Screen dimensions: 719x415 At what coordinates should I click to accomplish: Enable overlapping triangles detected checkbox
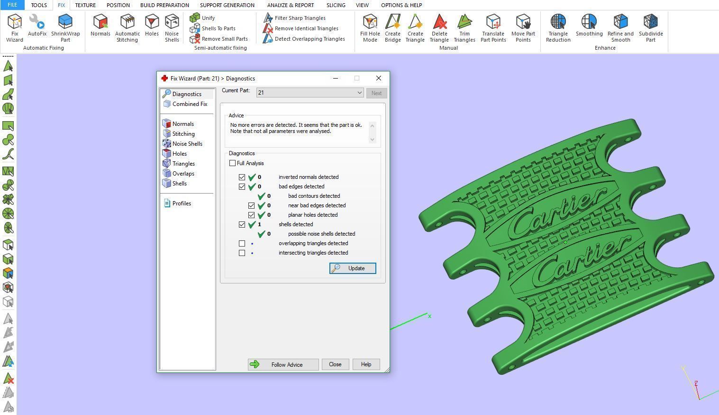tap(242, 243)
